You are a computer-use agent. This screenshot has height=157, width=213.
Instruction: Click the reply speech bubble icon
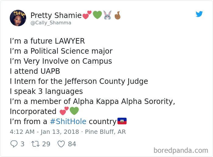point(14,144)
